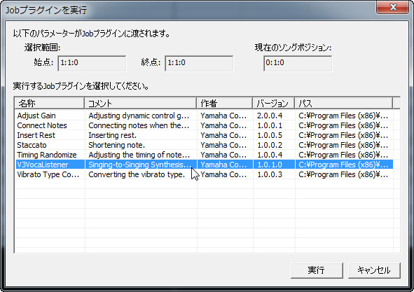Image resolution: width=414 pixels, height=292 pixels.
Task: Sort list by 名称 column header
Action: click(50, 103)
